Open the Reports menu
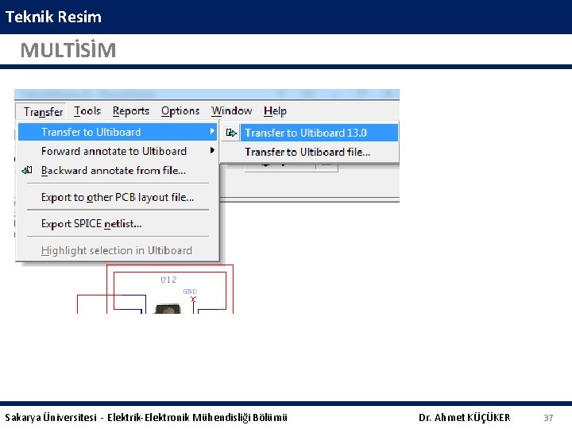The width and height of the screenshot is (572, 429). [x=131, y=111]
